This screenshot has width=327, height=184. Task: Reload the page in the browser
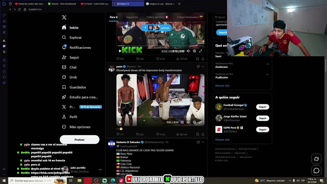pyautogui.click(x=19, y=9)
